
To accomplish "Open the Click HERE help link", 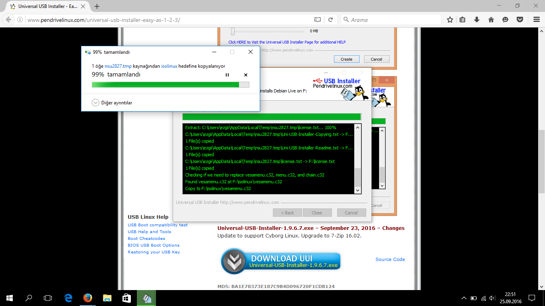I will tap(287, 42).
